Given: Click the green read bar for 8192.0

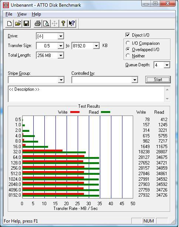Looking at the screenshot, I should [x=61, y=196].
